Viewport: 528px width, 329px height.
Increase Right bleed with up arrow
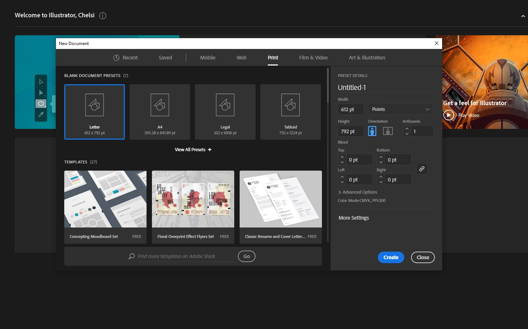coord(381,177)
